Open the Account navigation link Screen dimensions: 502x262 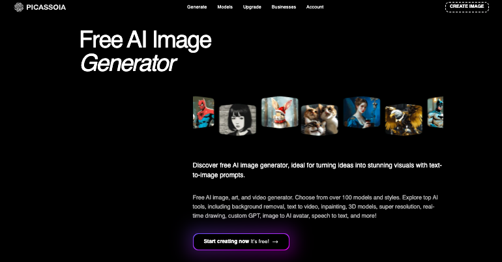coord(315,7)
